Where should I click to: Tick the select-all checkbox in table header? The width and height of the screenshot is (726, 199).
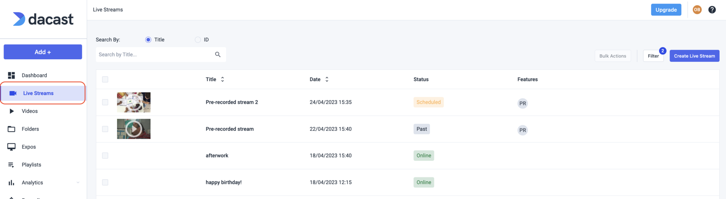(x=105, y=79)
